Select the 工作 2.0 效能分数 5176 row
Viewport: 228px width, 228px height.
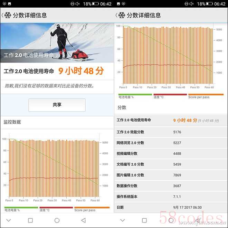[171, 132]
